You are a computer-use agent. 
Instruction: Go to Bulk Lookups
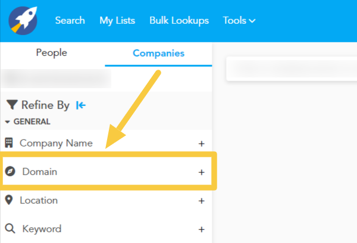pos(179,21)
